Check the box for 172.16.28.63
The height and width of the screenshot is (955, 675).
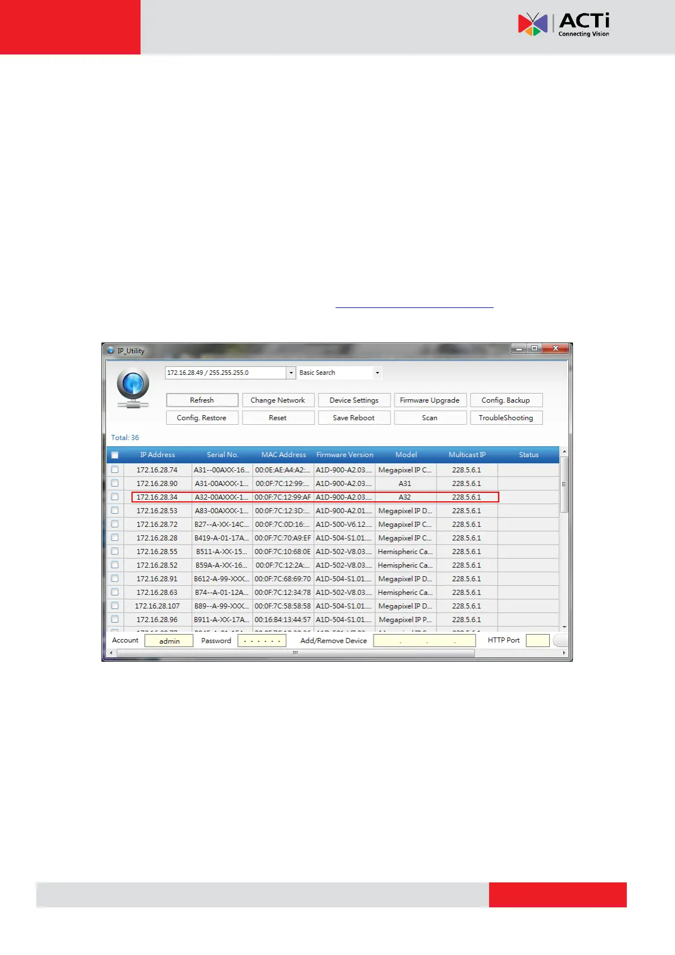pyautogui.click(x=115, y=592)
